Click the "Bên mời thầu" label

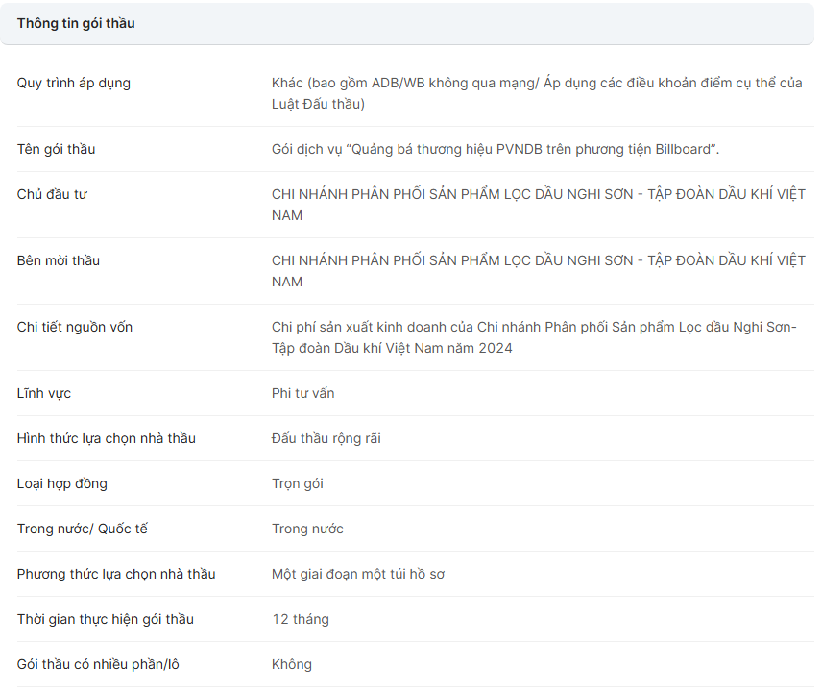(x=58, y=260)
